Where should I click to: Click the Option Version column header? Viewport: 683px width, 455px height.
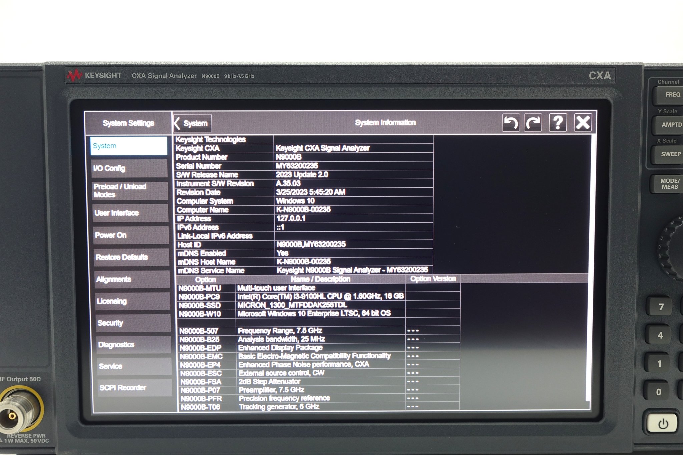tap(433, 279)
